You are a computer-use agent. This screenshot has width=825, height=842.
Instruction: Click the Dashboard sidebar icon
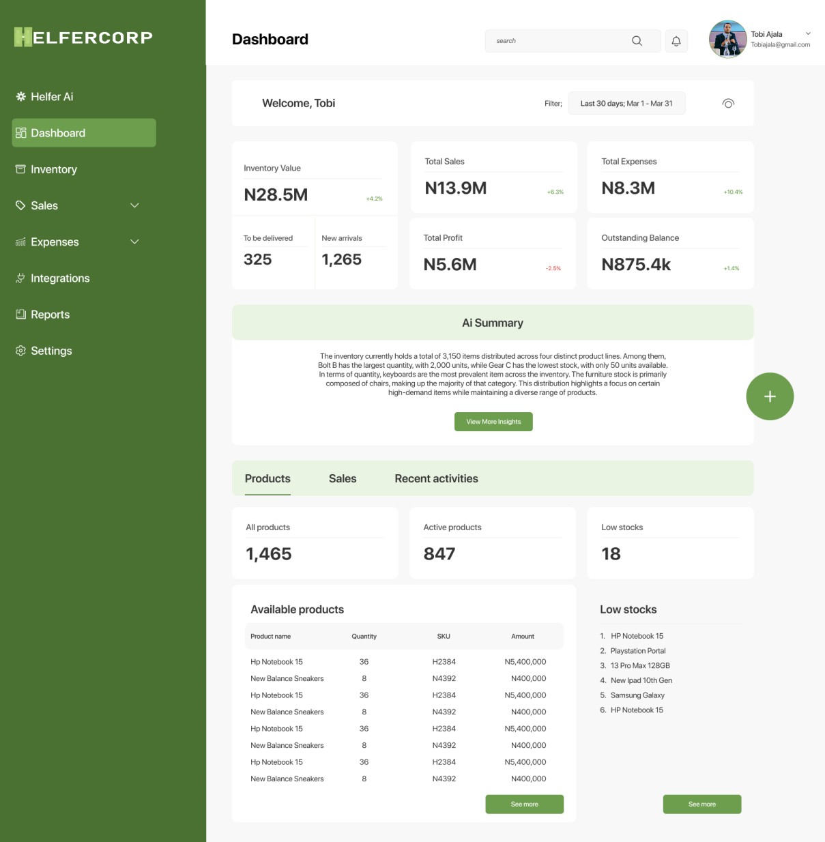(20, 132)
